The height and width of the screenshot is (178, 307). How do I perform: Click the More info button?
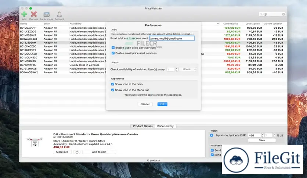point(62,152)
